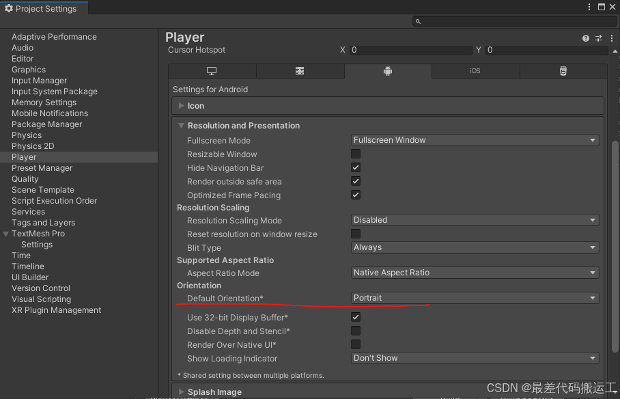Open Memory Settings in the sidebar
The height and width of the screenshot is (399, 620).
coord(44,102)
